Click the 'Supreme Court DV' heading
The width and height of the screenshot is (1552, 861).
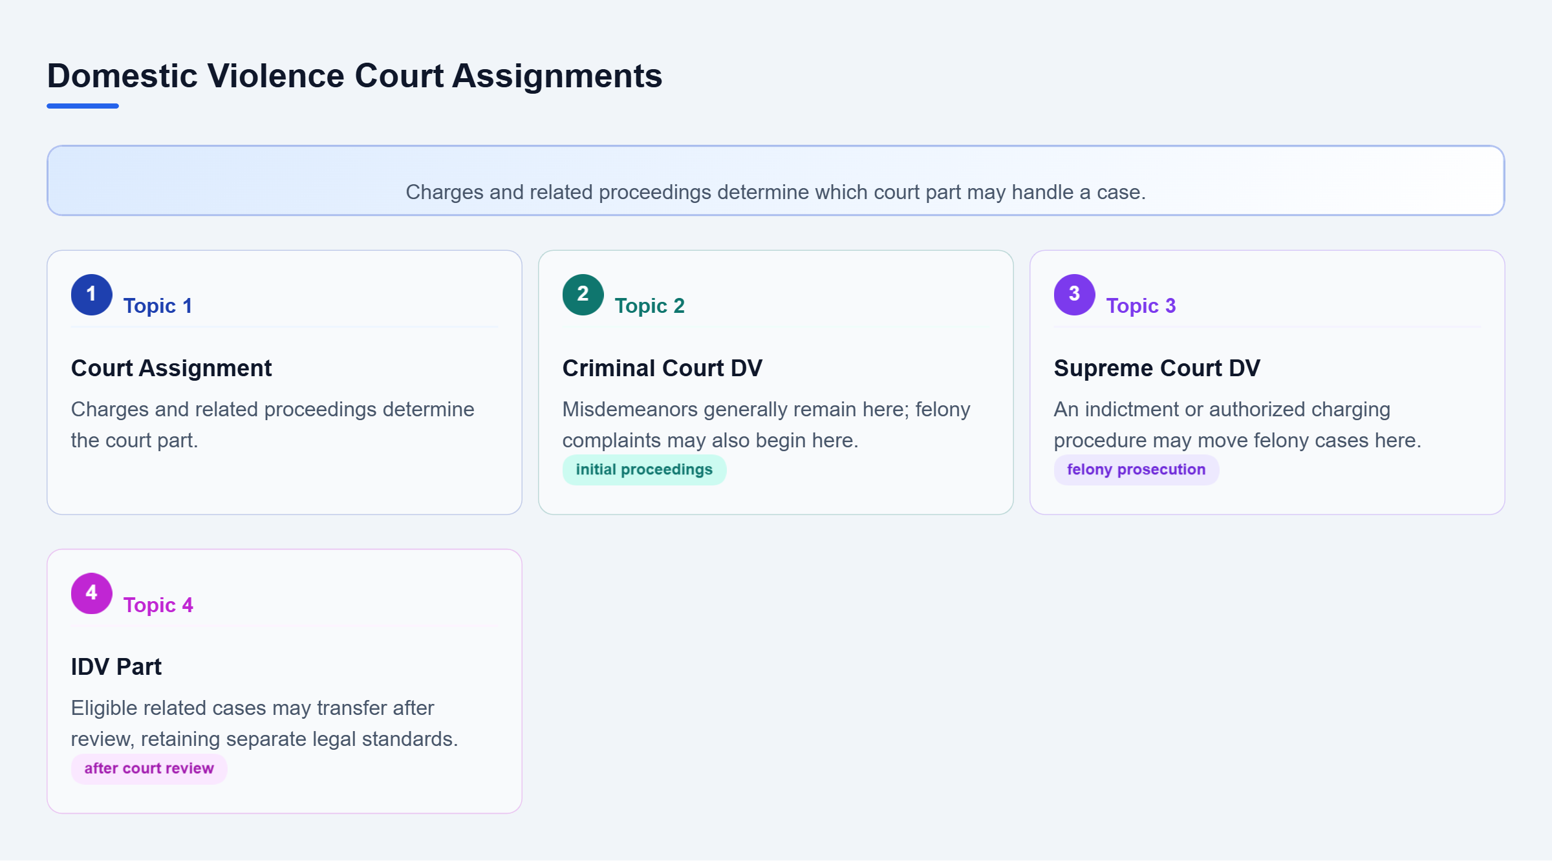[1157, 368]
